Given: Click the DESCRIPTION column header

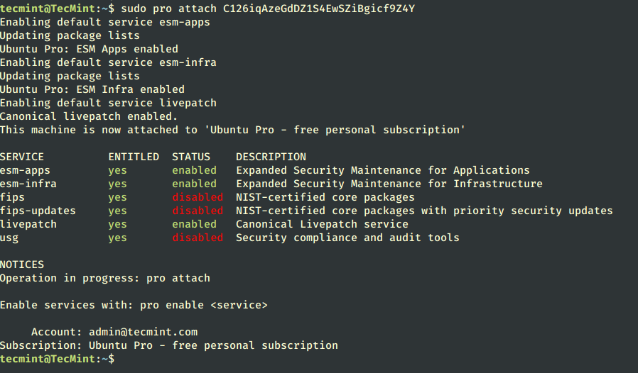Looking at the screenshot, I should click(271, 157).
